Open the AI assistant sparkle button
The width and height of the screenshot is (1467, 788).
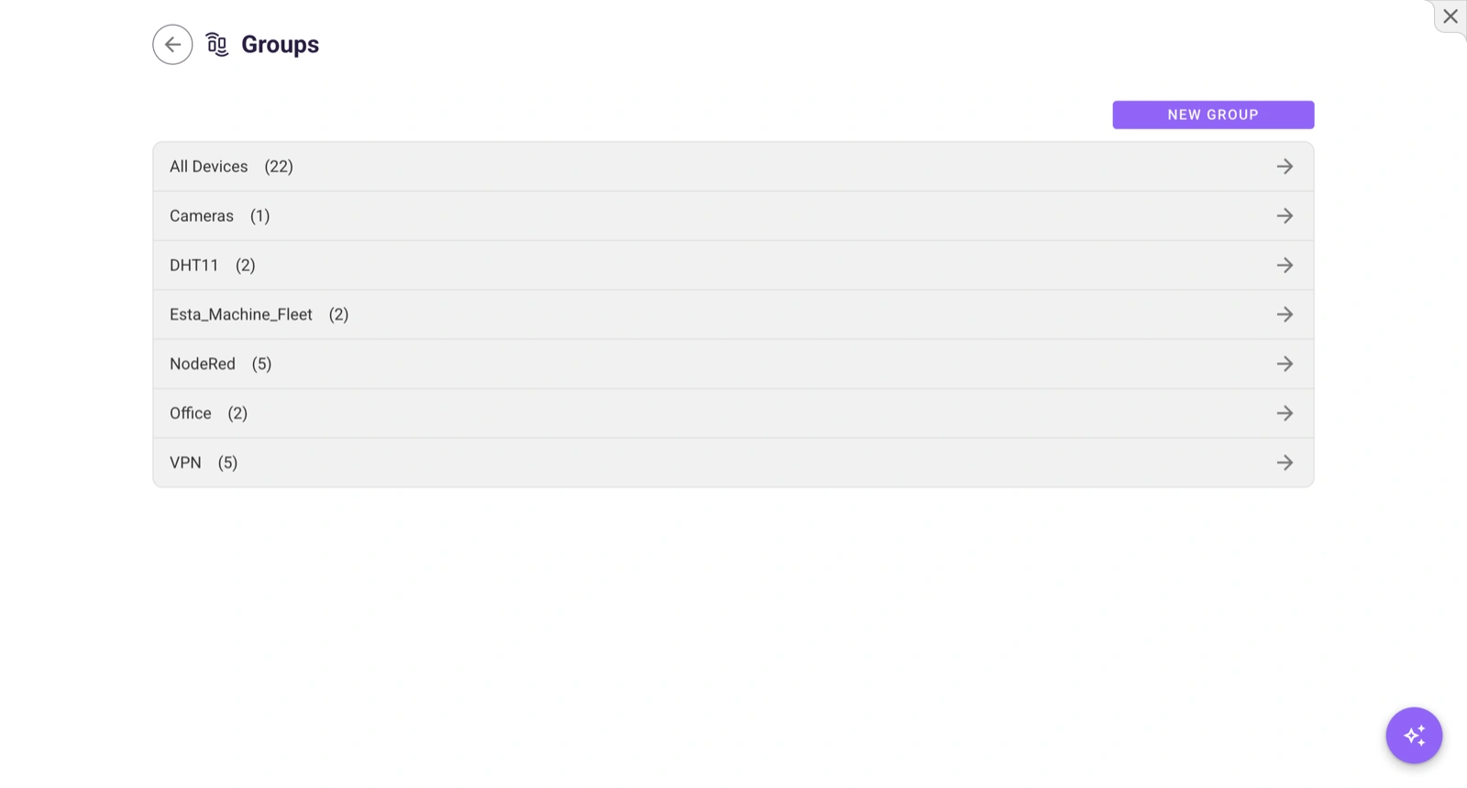pyautogui.click(x=1414, y=735)
